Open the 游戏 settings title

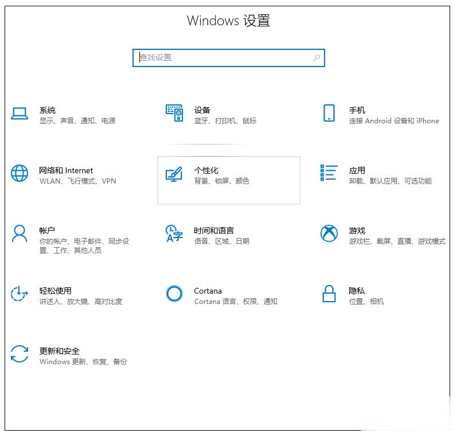(x=357, y=231)
